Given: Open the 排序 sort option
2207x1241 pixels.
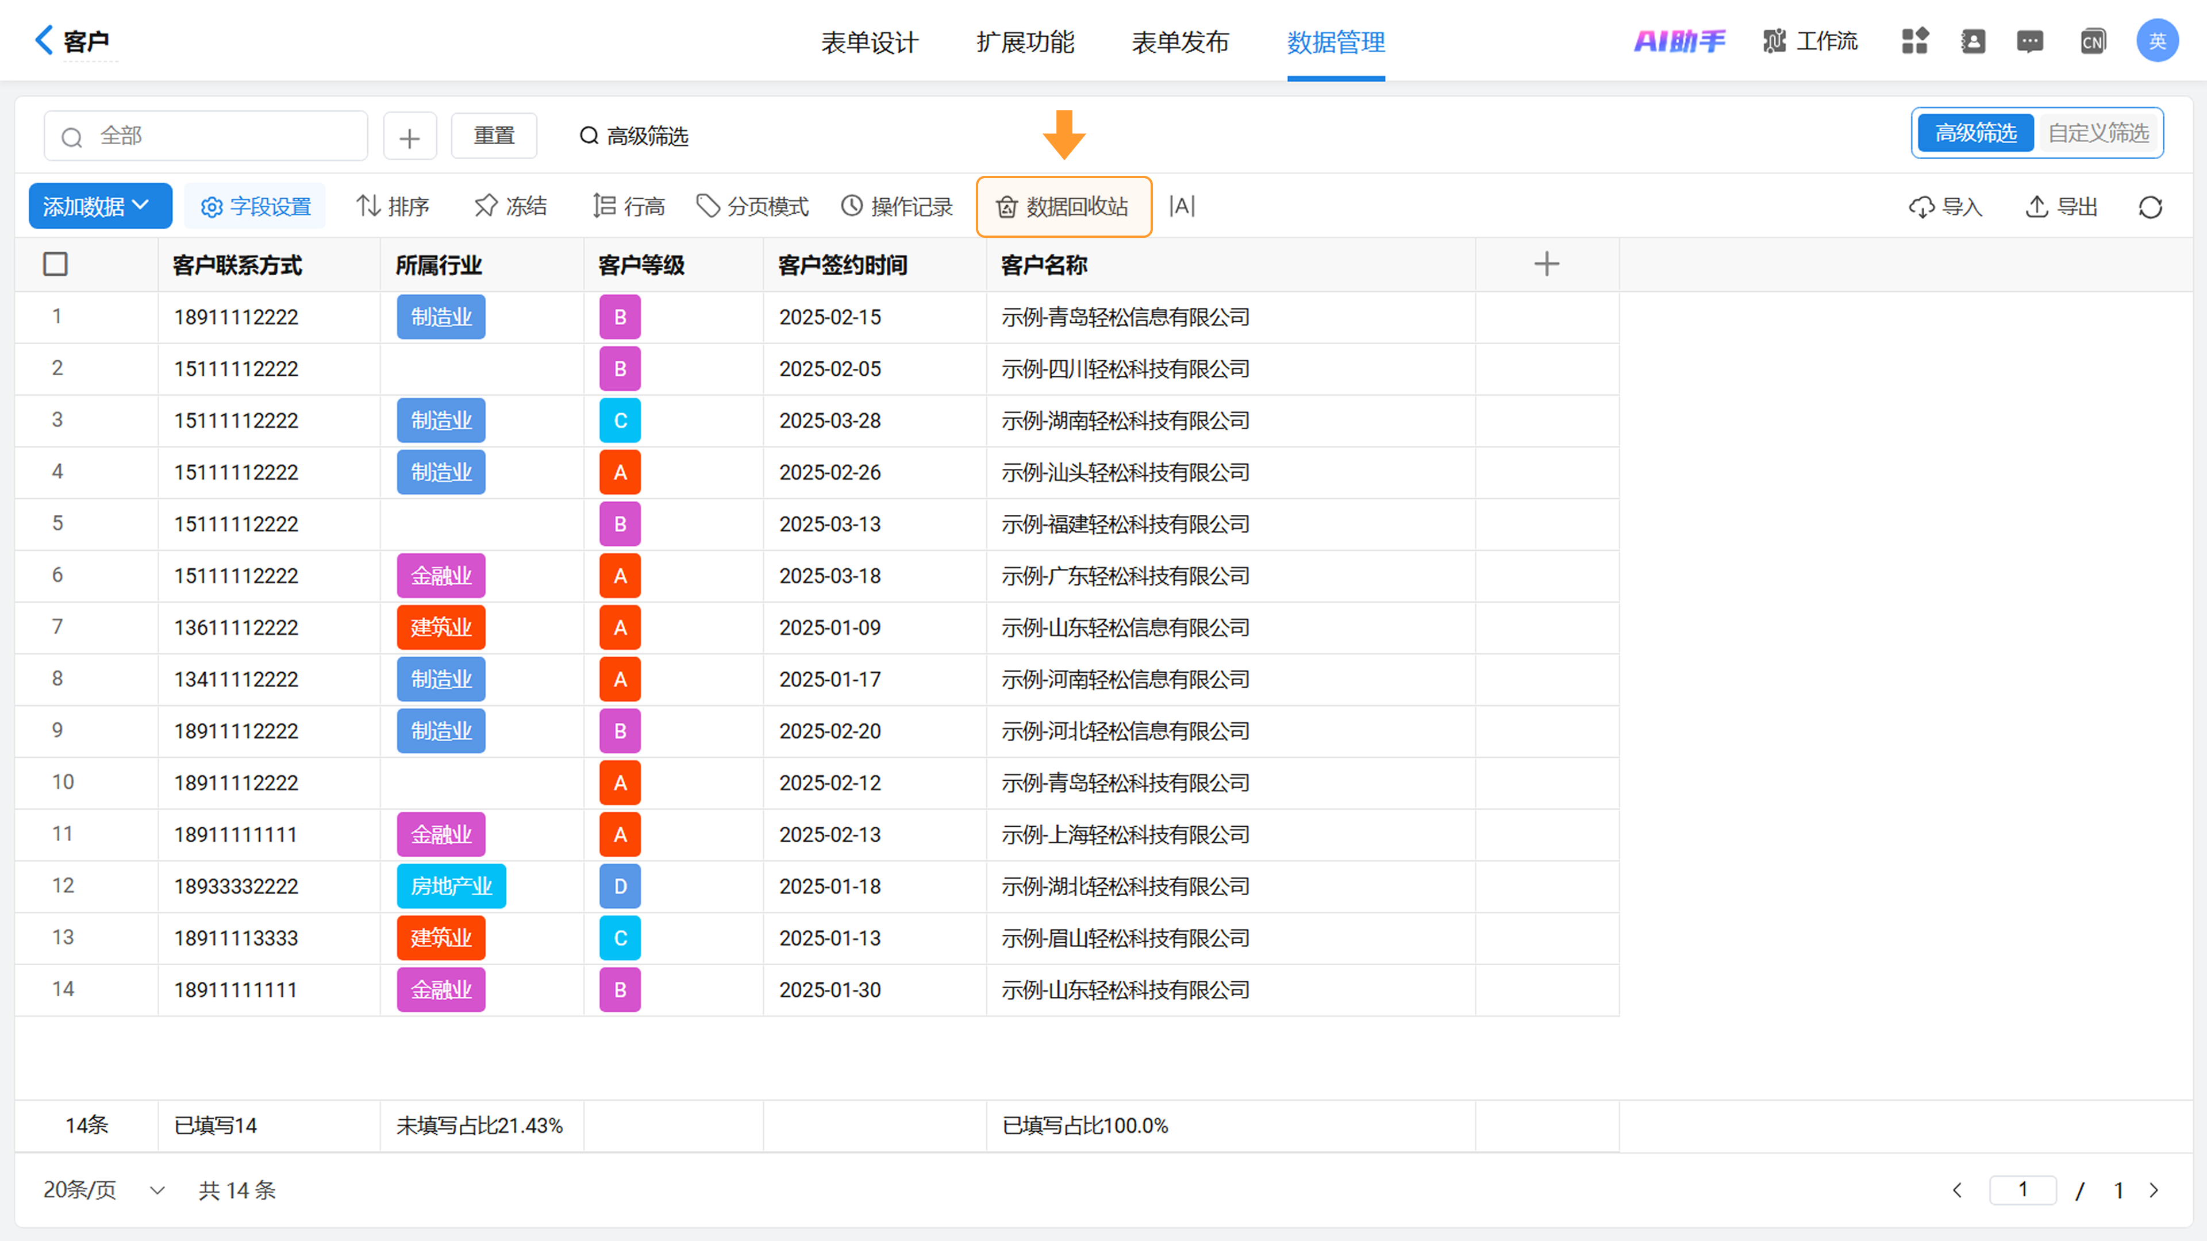Looking at the screenshot, I should pyautogui.click(x=393, y=206).
